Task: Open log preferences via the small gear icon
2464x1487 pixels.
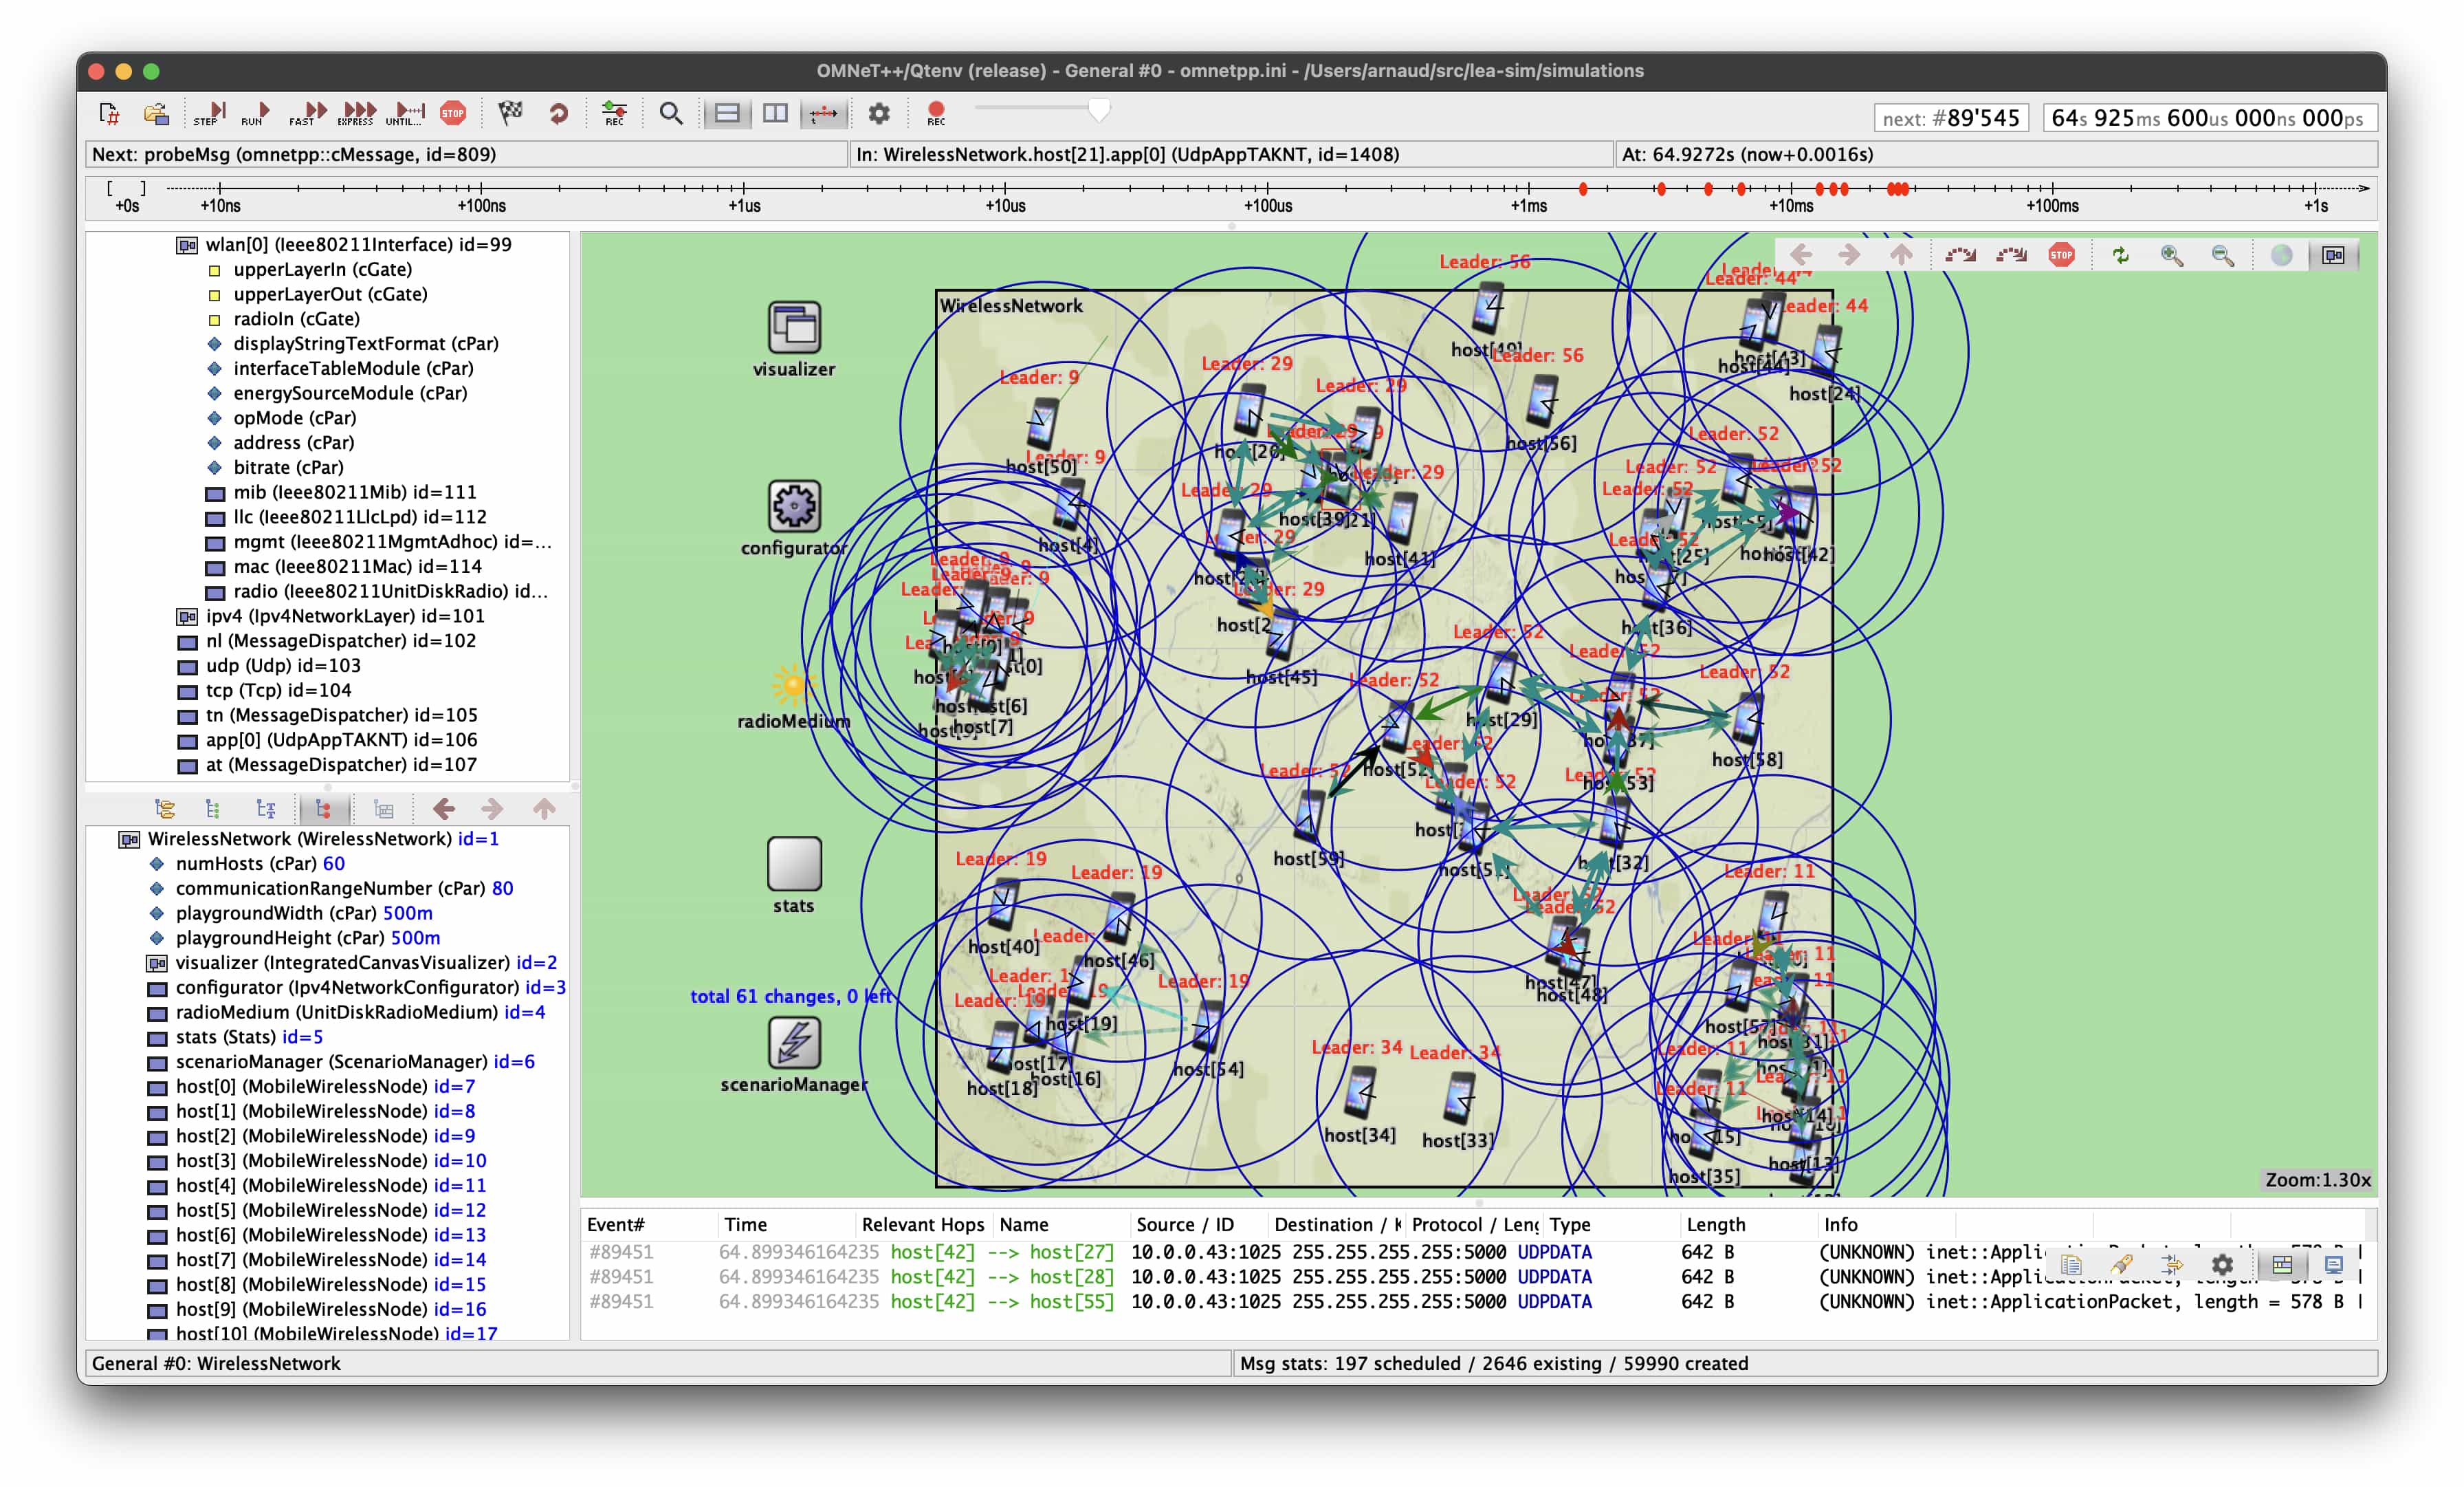Action: pyautogui.click(x=2221, y=1264)
